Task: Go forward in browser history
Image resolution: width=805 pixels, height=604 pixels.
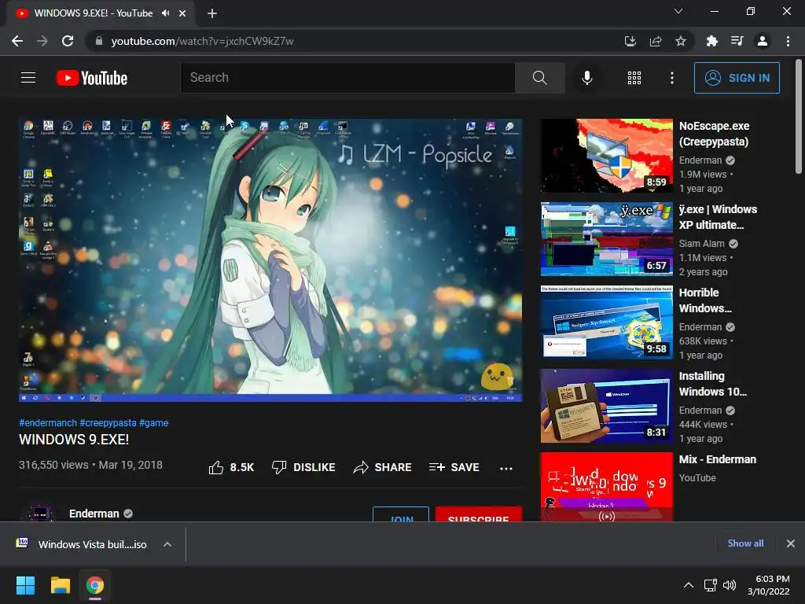Action: (x=42, y=41)
